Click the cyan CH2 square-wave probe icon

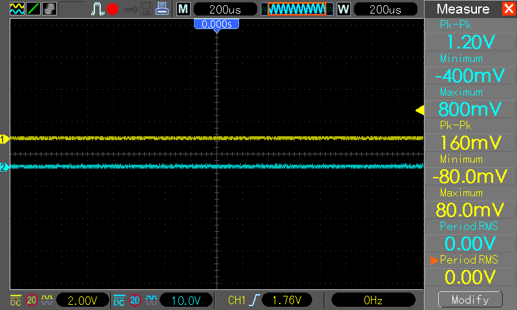[151, 300]
